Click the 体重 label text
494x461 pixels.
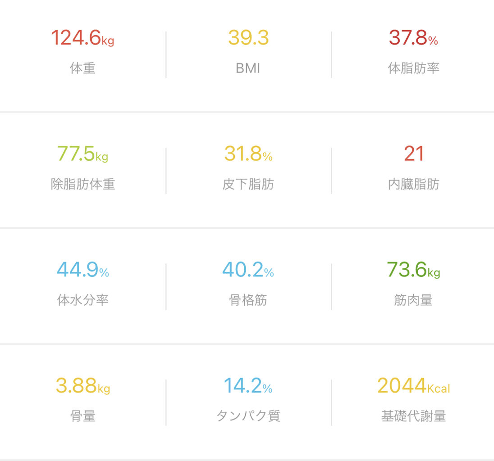(82, 68)
